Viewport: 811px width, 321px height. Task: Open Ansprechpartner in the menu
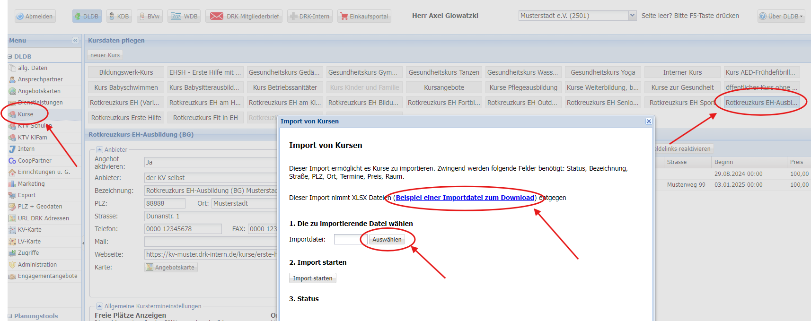pos(40,79)
